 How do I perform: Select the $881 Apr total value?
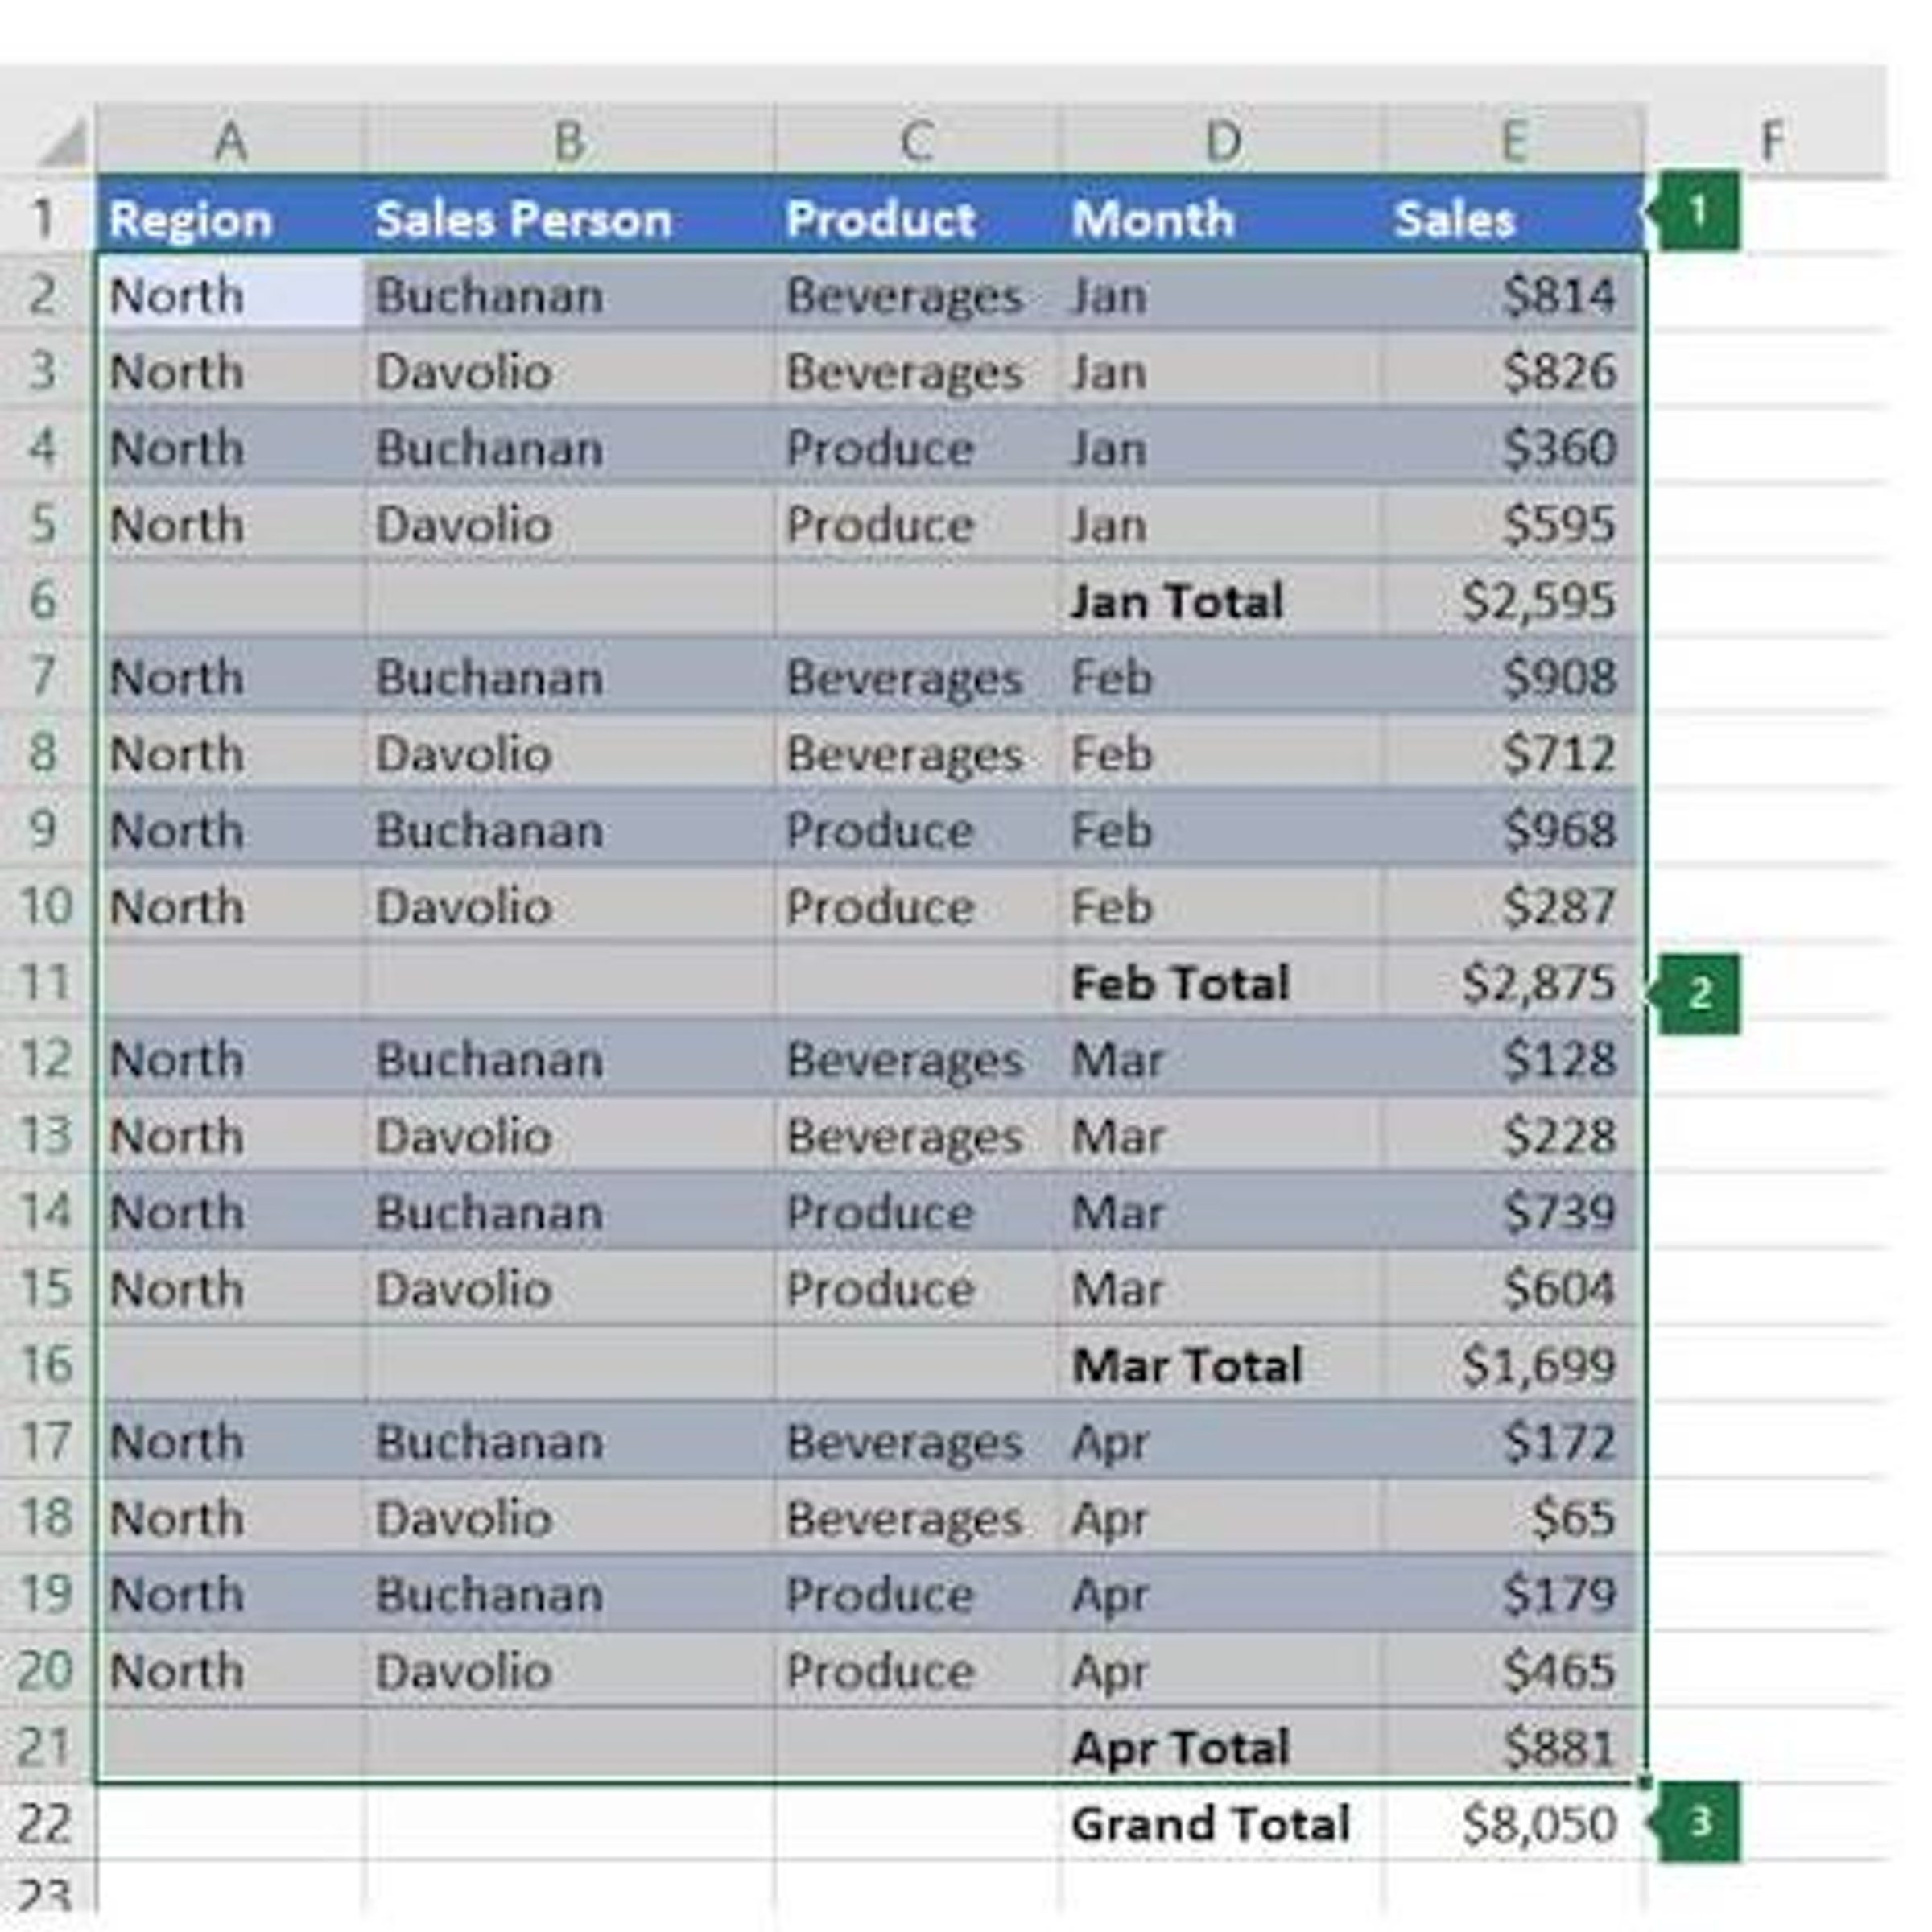(x=1514, y=1746)
